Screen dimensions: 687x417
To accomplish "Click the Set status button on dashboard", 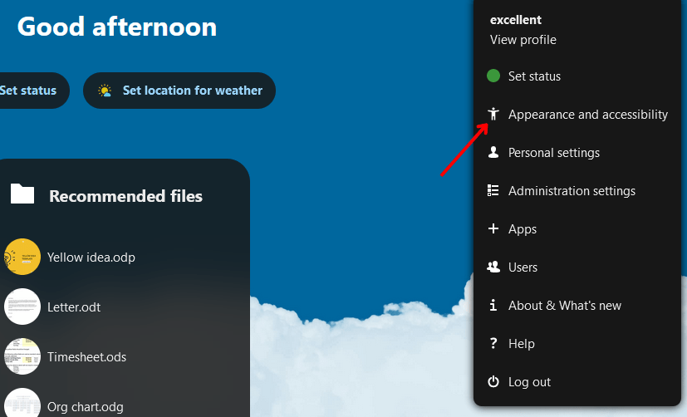I will coord(28,91).
